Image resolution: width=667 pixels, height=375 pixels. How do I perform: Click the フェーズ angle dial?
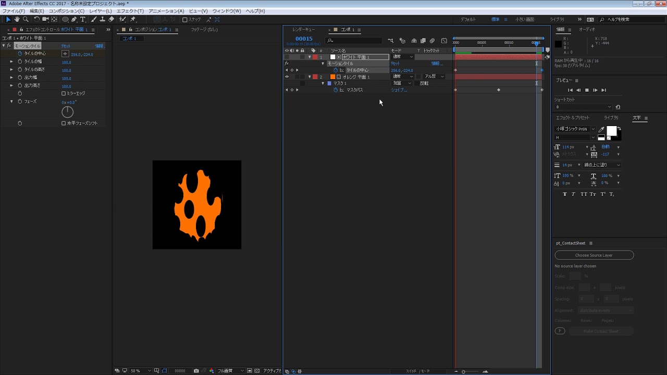click(x=68, y=112)
